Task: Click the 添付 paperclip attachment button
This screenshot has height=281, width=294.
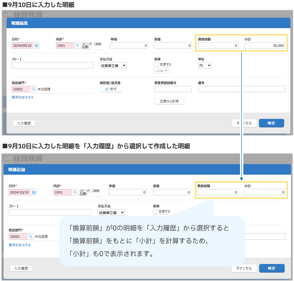Action: pos(111,89)
